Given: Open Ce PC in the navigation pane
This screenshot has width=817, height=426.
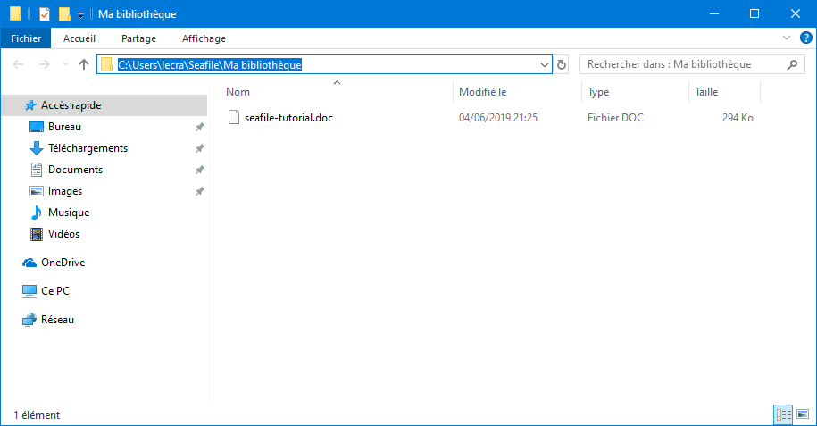Looking at the screenshot, I should coord(55,291).
